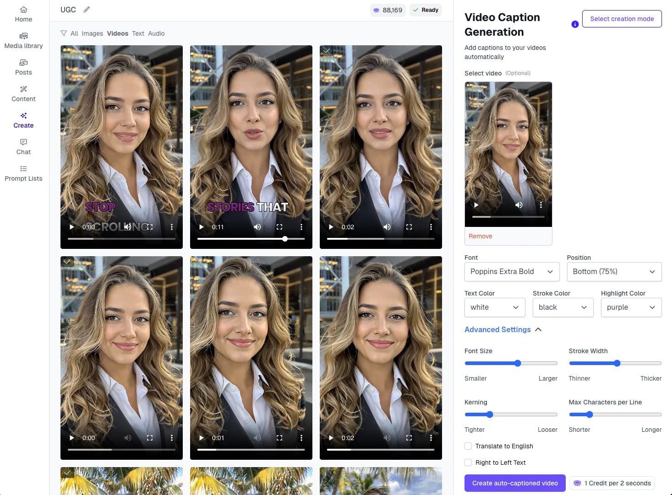Open the Prompt Lists section
Viewport: 672px width, 495px height.
tap(23, 173)
